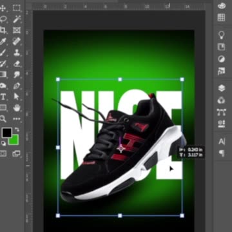
Task: Open the Color panel palette icon
Action: (221, 6)
